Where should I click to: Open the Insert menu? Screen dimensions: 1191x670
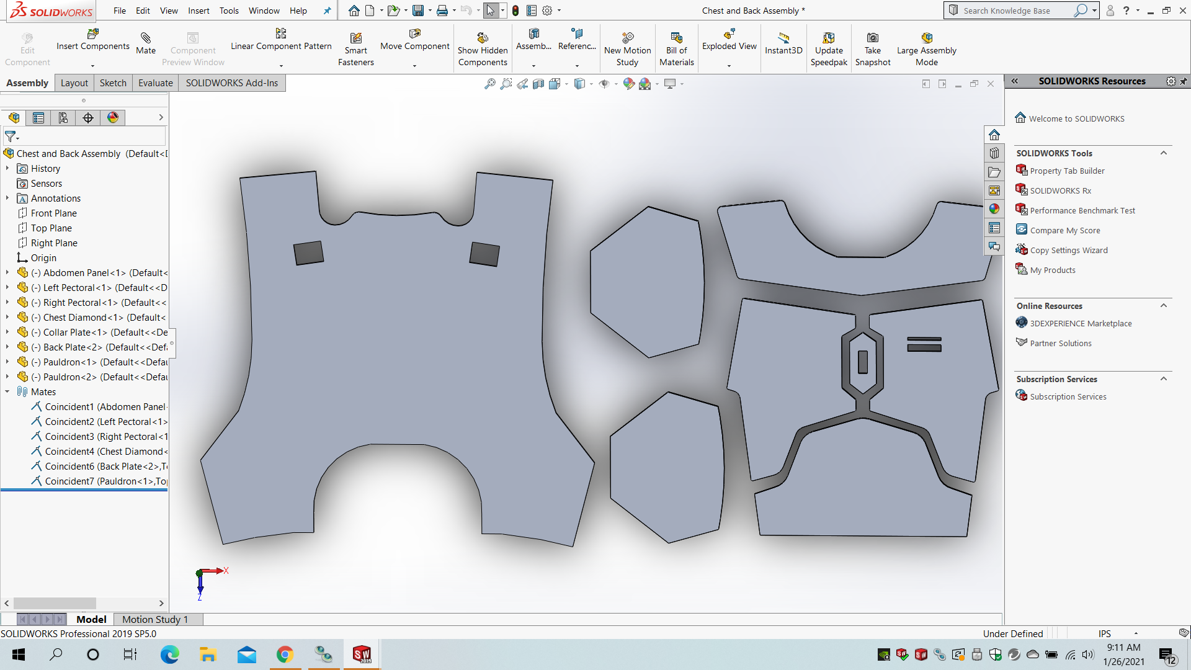[x=198, y=11]
